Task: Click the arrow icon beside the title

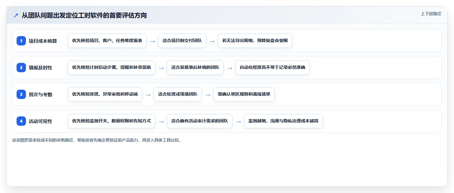Action: 16,15
